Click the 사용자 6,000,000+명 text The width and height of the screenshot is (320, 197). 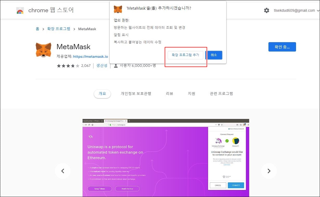click(138, 66)
